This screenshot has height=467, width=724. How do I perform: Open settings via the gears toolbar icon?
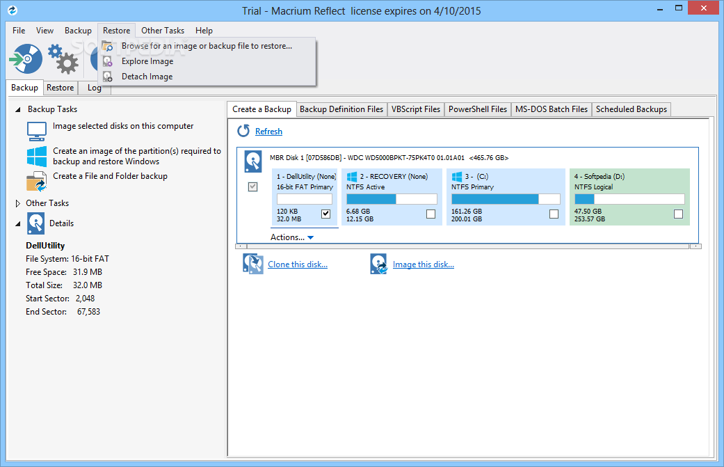click(x=63, y=59)
